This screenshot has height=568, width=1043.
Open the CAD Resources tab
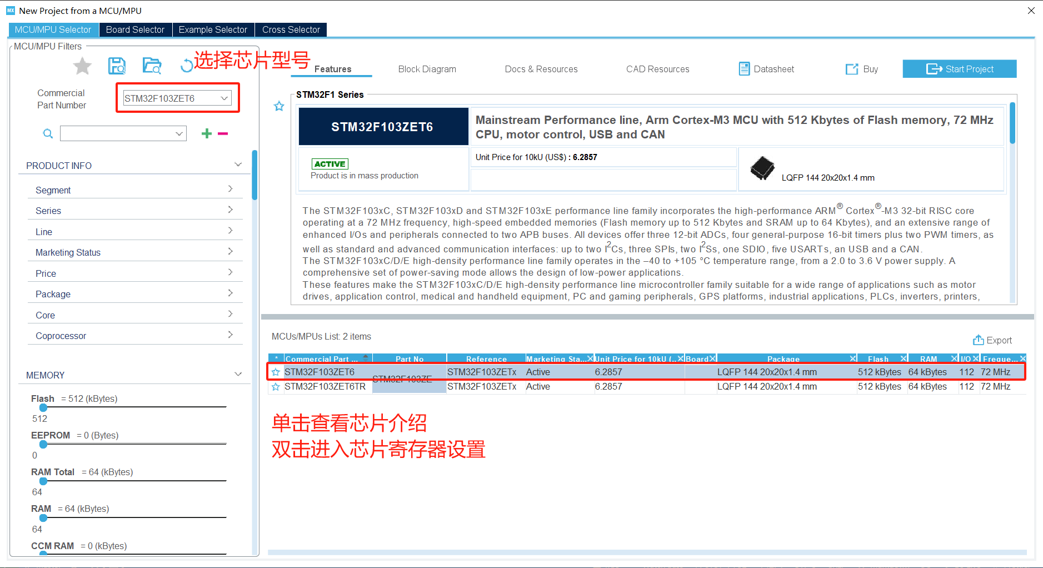click(x=657, y=69)
